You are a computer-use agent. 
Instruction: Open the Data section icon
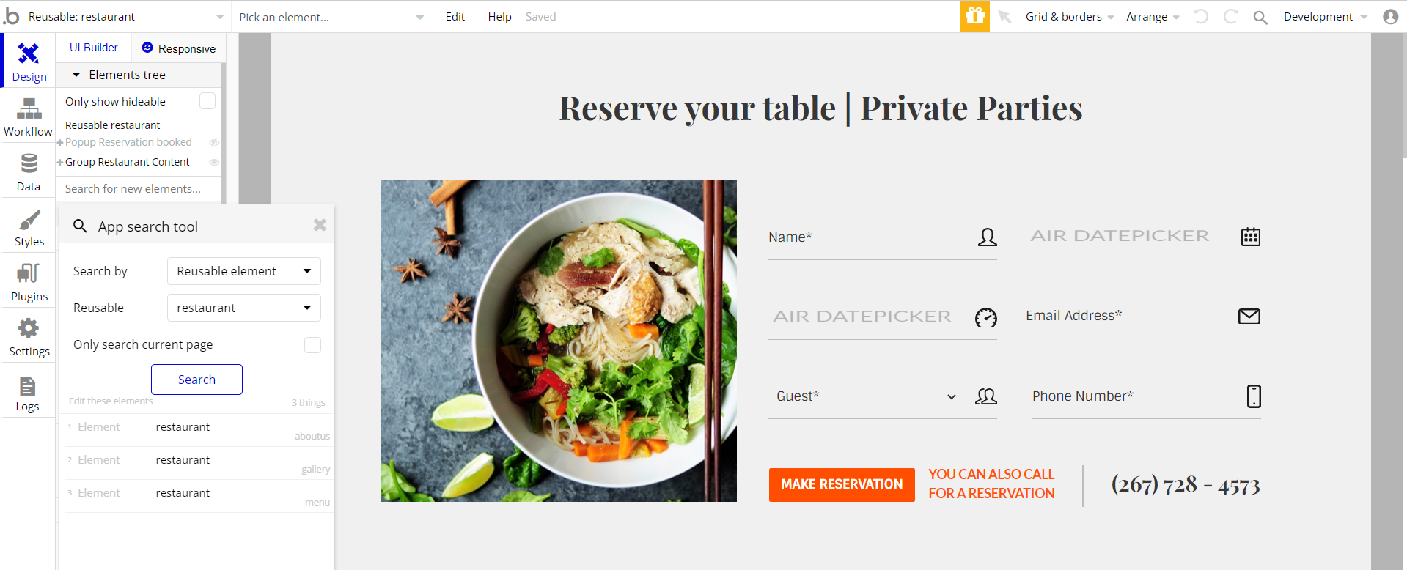tap(29, 172)
